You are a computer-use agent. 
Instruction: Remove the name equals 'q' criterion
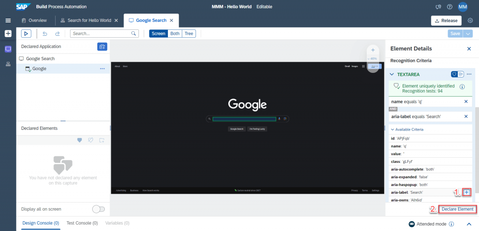466,101
